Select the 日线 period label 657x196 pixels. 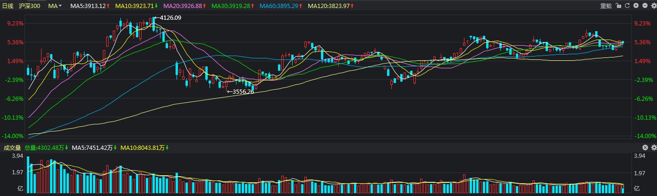pos(8,6)
